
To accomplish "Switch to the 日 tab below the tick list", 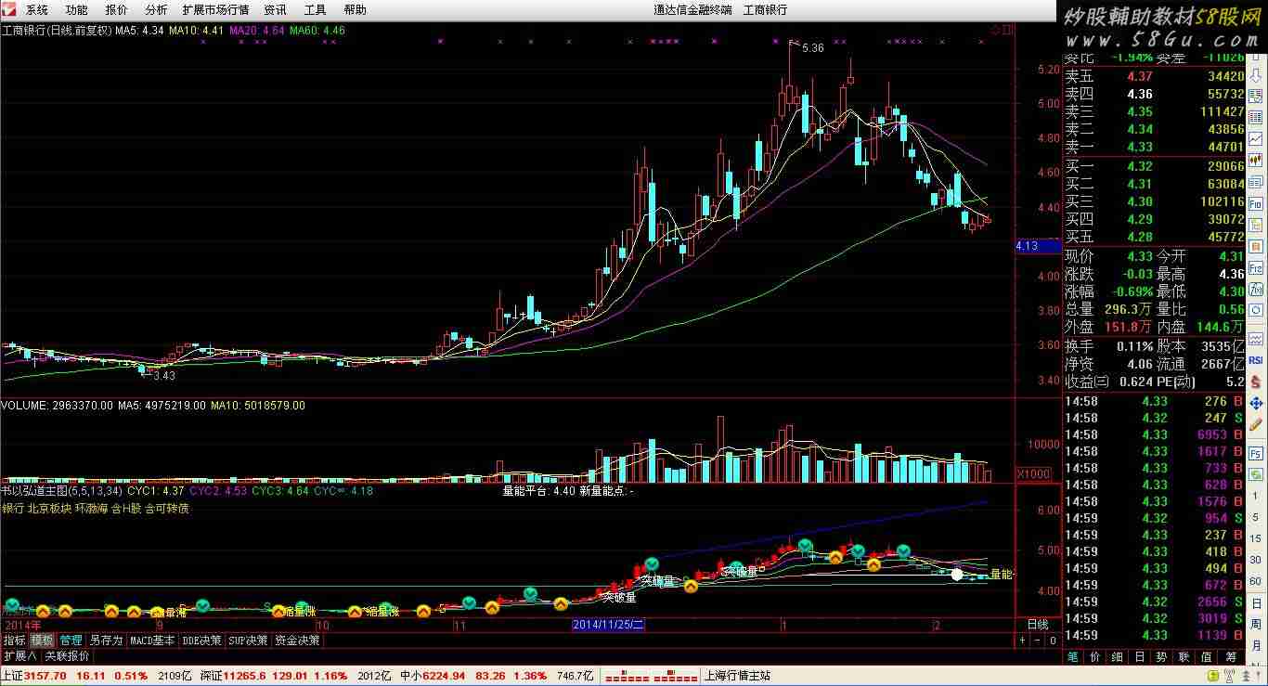I will click(x=1140, y=657).
